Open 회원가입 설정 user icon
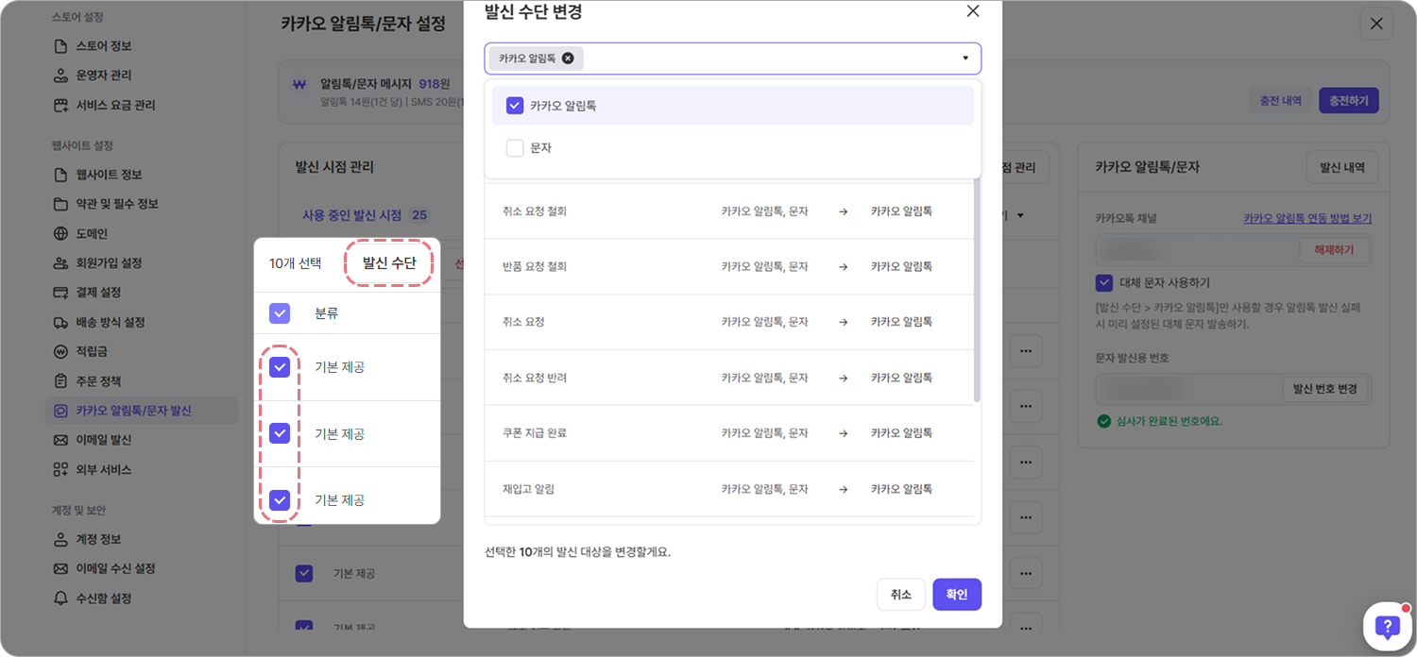 click(x=60, y=263)
